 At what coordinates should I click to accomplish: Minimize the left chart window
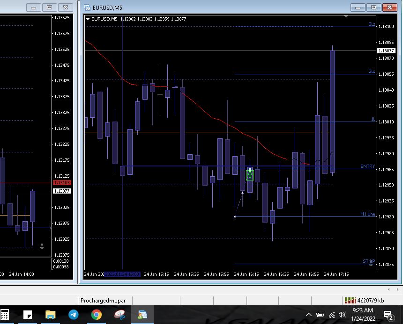33,7
